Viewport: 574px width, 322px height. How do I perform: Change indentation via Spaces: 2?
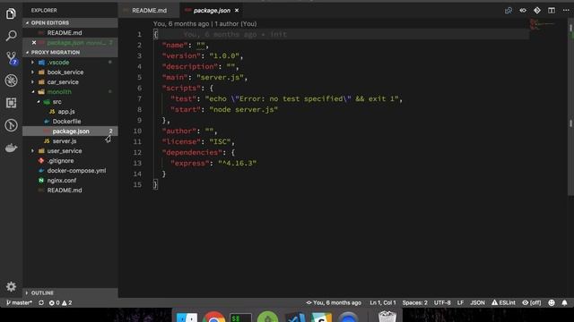pyautogui.click(x=414, y=302)
